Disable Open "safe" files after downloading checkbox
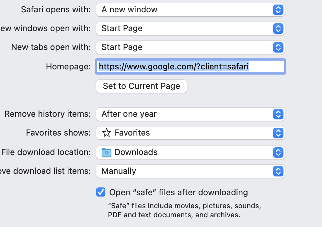Viewport: 322px width, 227px height. click(x=101, y=192)
